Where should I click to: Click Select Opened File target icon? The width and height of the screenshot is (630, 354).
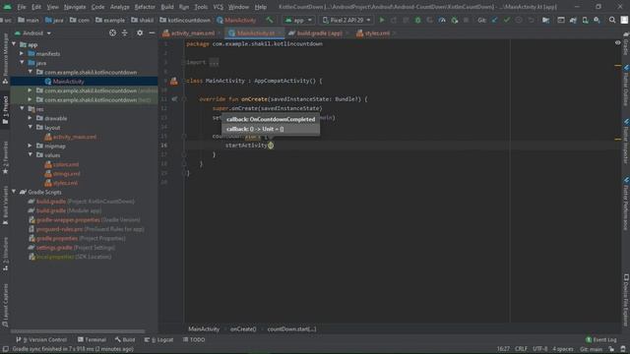(x=112, y=32)
